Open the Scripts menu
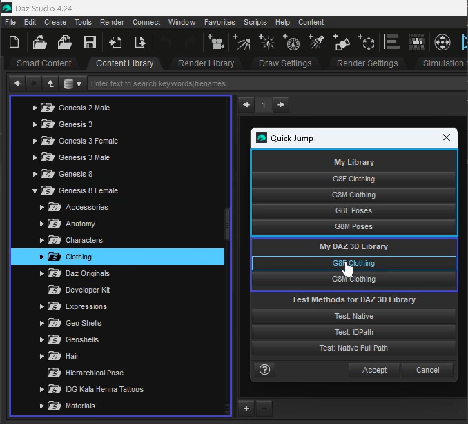468x424 pixels. [x=255, y=22]
